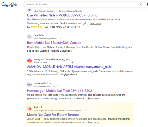Open Mobile Nail Care For Elderly Toronto
The image size is (148, 127).
(53, 115)
